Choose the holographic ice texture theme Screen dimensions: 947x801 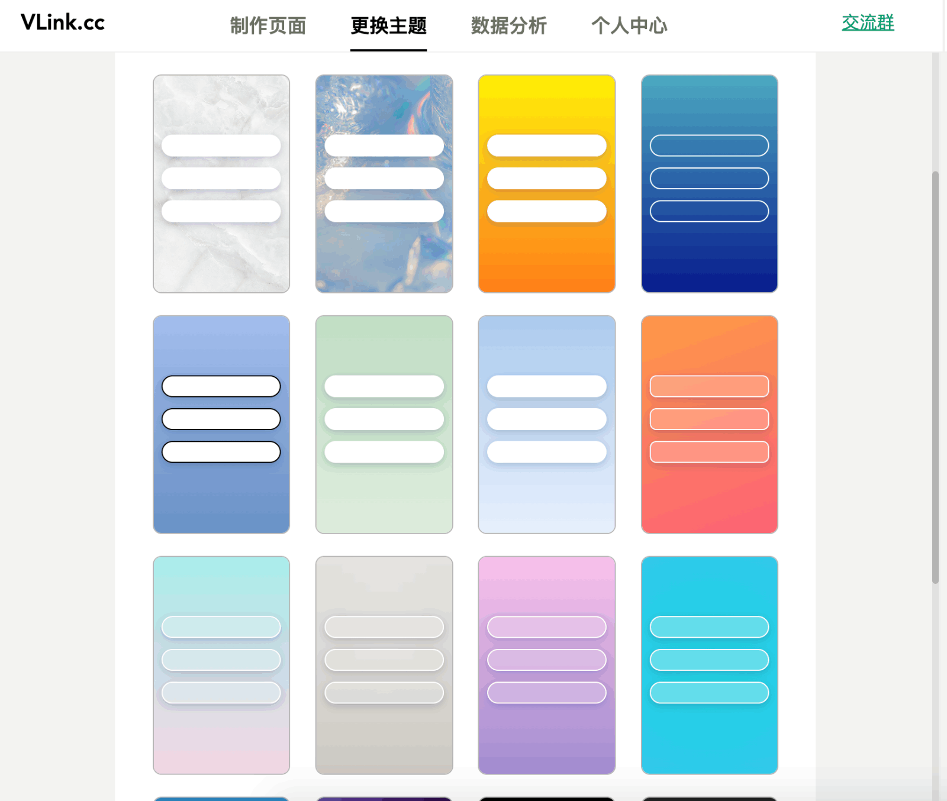pyautogui.click(x=384, y=183)
